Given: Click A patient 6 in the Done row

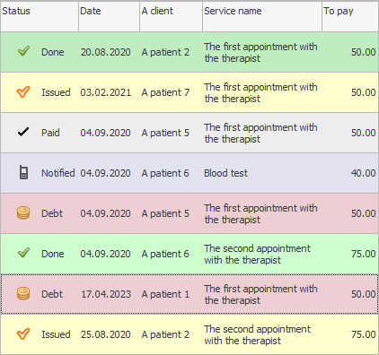Looking at the screenshot, I should point(165,254).
